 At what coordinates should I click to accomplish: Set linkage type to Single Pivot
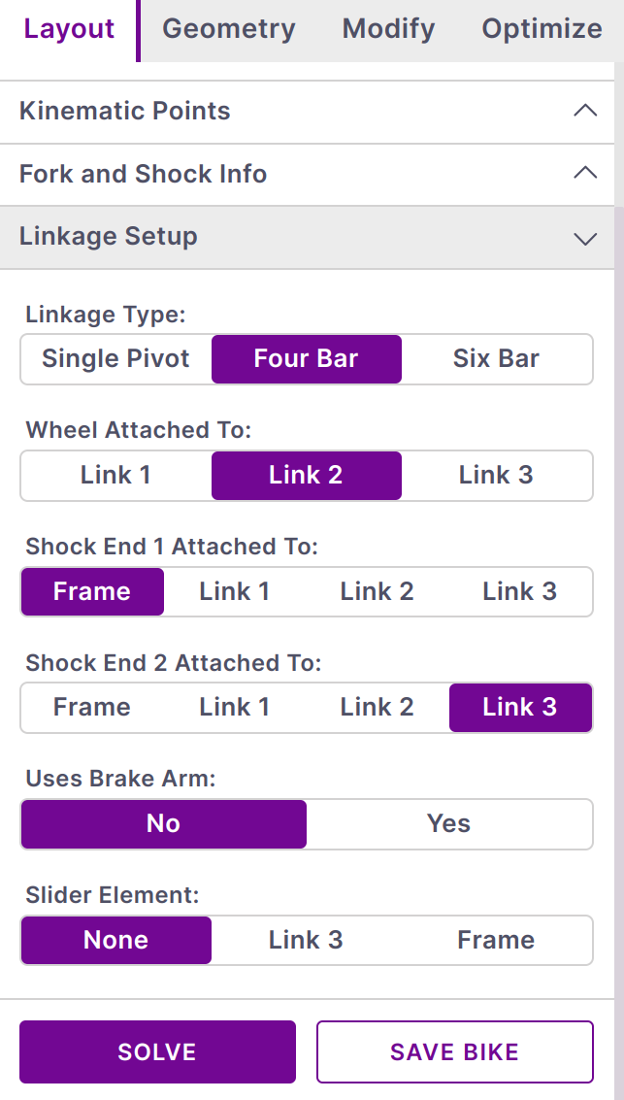115,358
